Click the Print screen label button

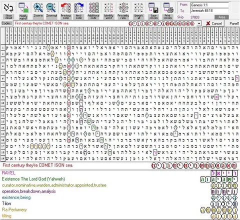(168, 16)
